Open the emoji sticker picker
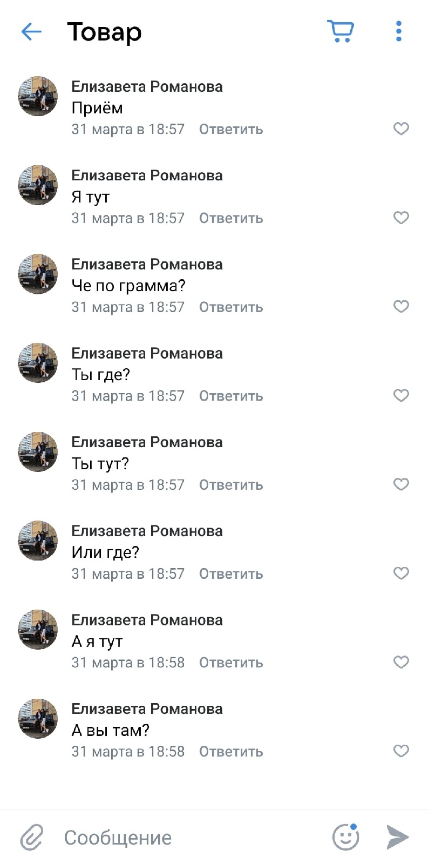This screenshot has height=864, width=428. (x=345, y=837)
